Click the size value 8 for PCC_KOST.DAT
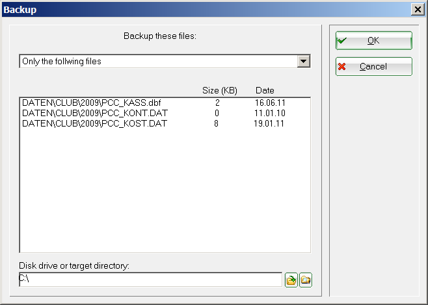Viewport: 428px width, 305px height. click(x=217, y=123)
